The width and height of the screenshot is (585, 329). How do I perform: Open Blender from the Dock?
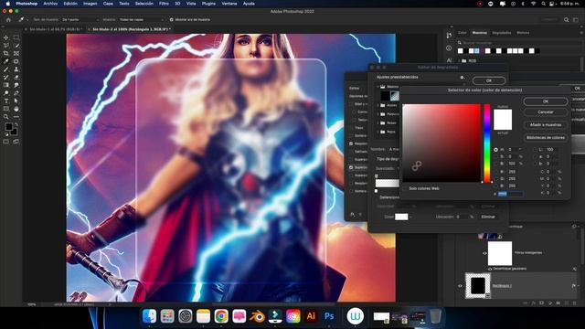tap(257, 316)
